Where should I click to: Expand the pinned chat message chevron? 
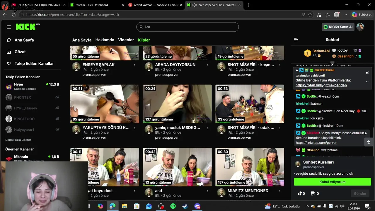click(367, 82)
